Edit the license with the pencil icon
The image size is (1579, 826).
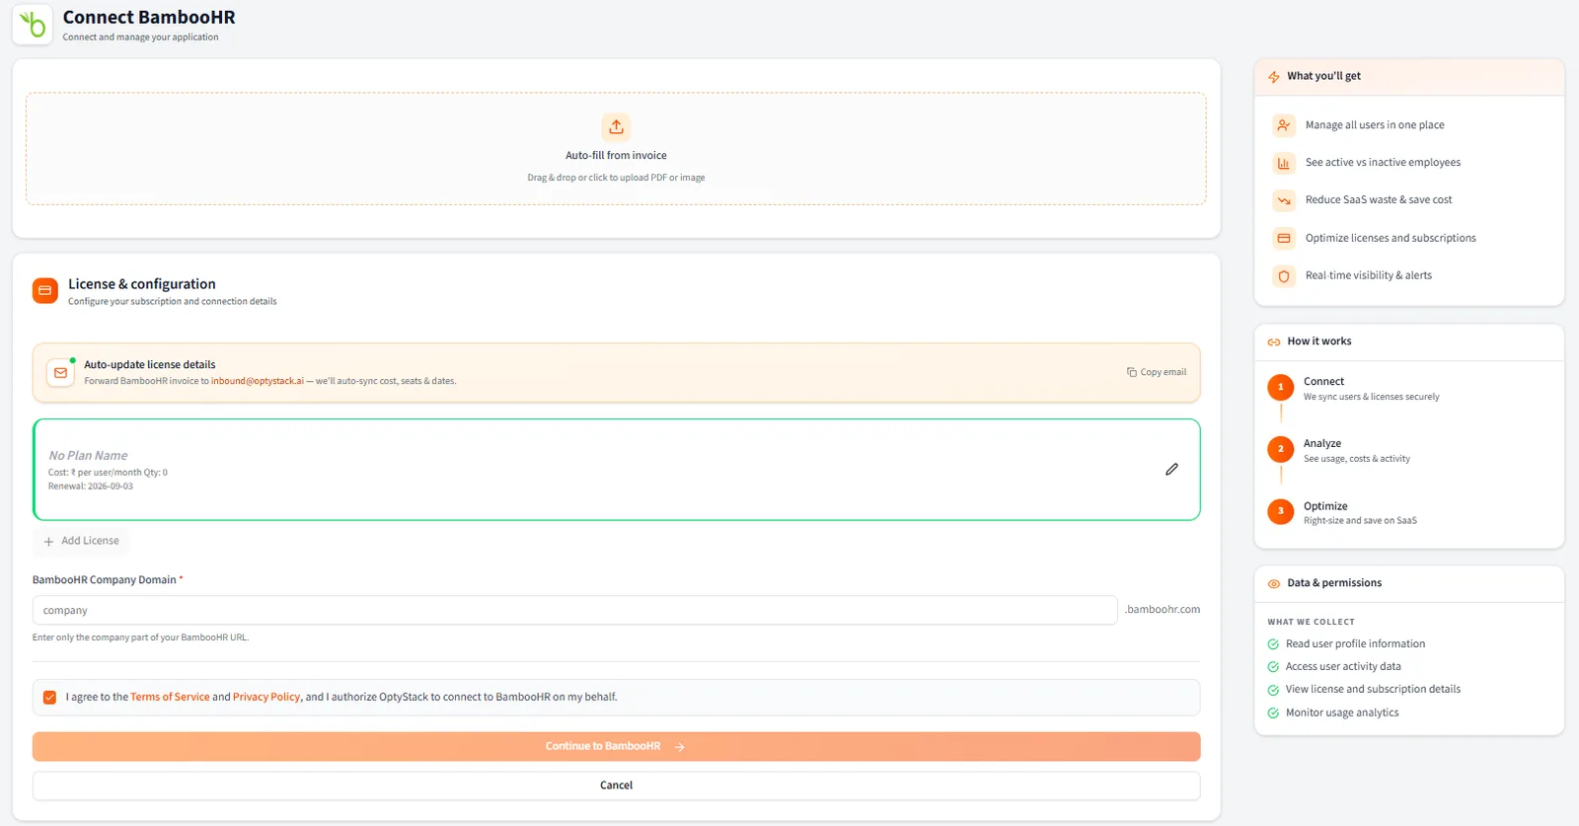(1171, 470)
